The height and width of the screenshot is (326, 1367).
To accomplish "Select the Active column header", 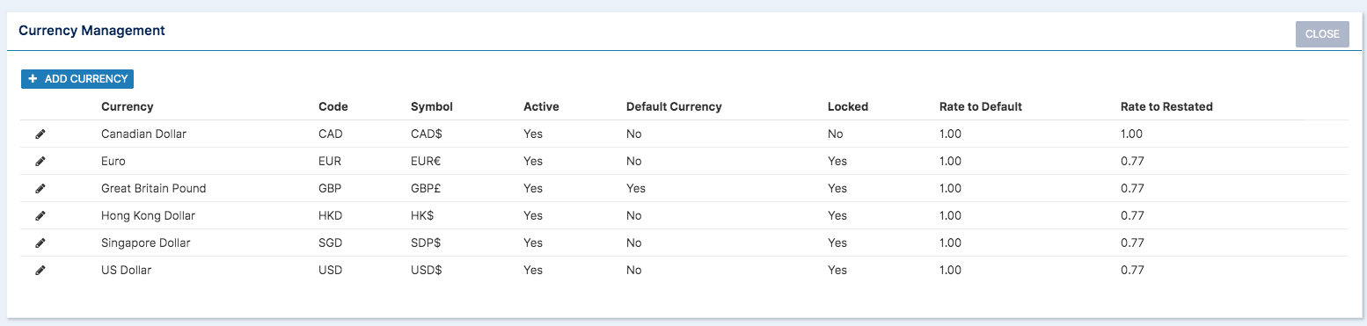I will (541, 106).
